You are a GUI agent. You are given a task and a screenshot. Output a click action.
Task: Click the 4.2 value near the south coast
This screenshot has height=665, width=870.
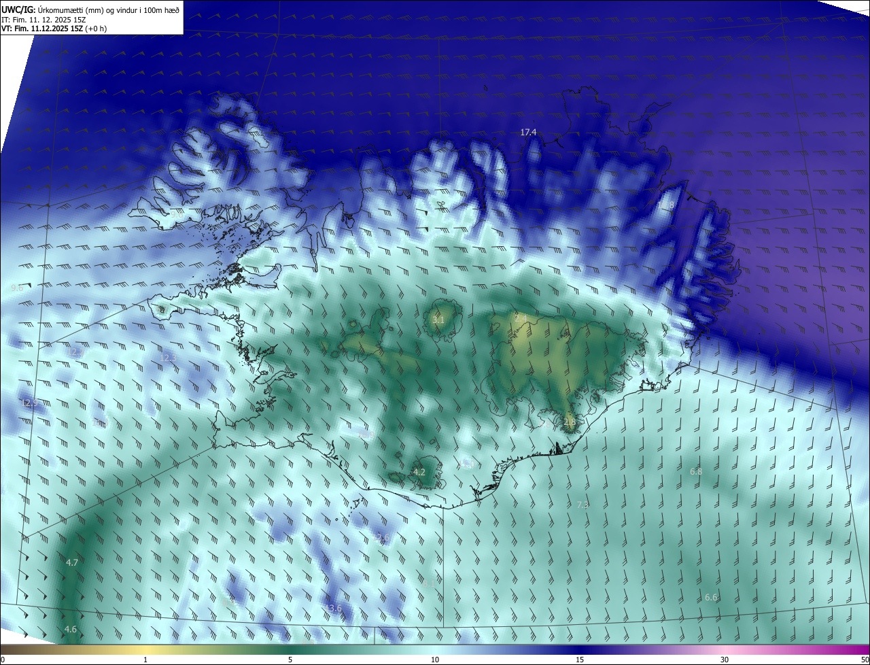coord(419,472)
